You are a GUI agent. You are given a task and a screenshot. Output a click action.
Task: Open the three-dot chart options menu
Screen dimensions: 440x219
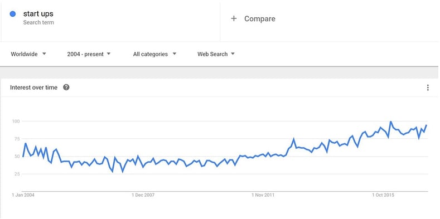point(428,87)
